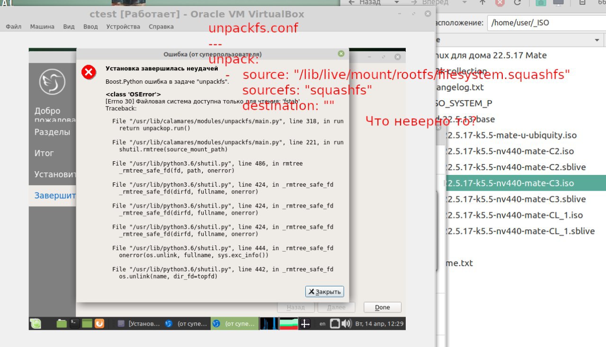The height and width of the screenshot is (347, 606).
Task: Click the Назад back arrow in file manager
Action: pyautogui.click(x=365, y=2)
